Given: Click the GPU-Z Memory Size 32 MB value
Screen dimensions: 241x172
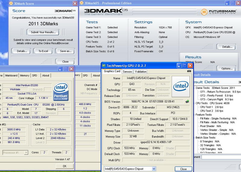Looking at the screenshot, I should [133, 136].
